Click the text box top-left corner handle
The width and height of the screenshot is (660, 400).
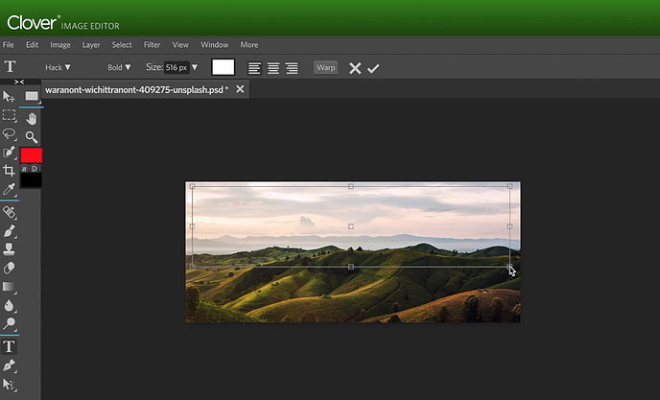[x=193, y=186]
